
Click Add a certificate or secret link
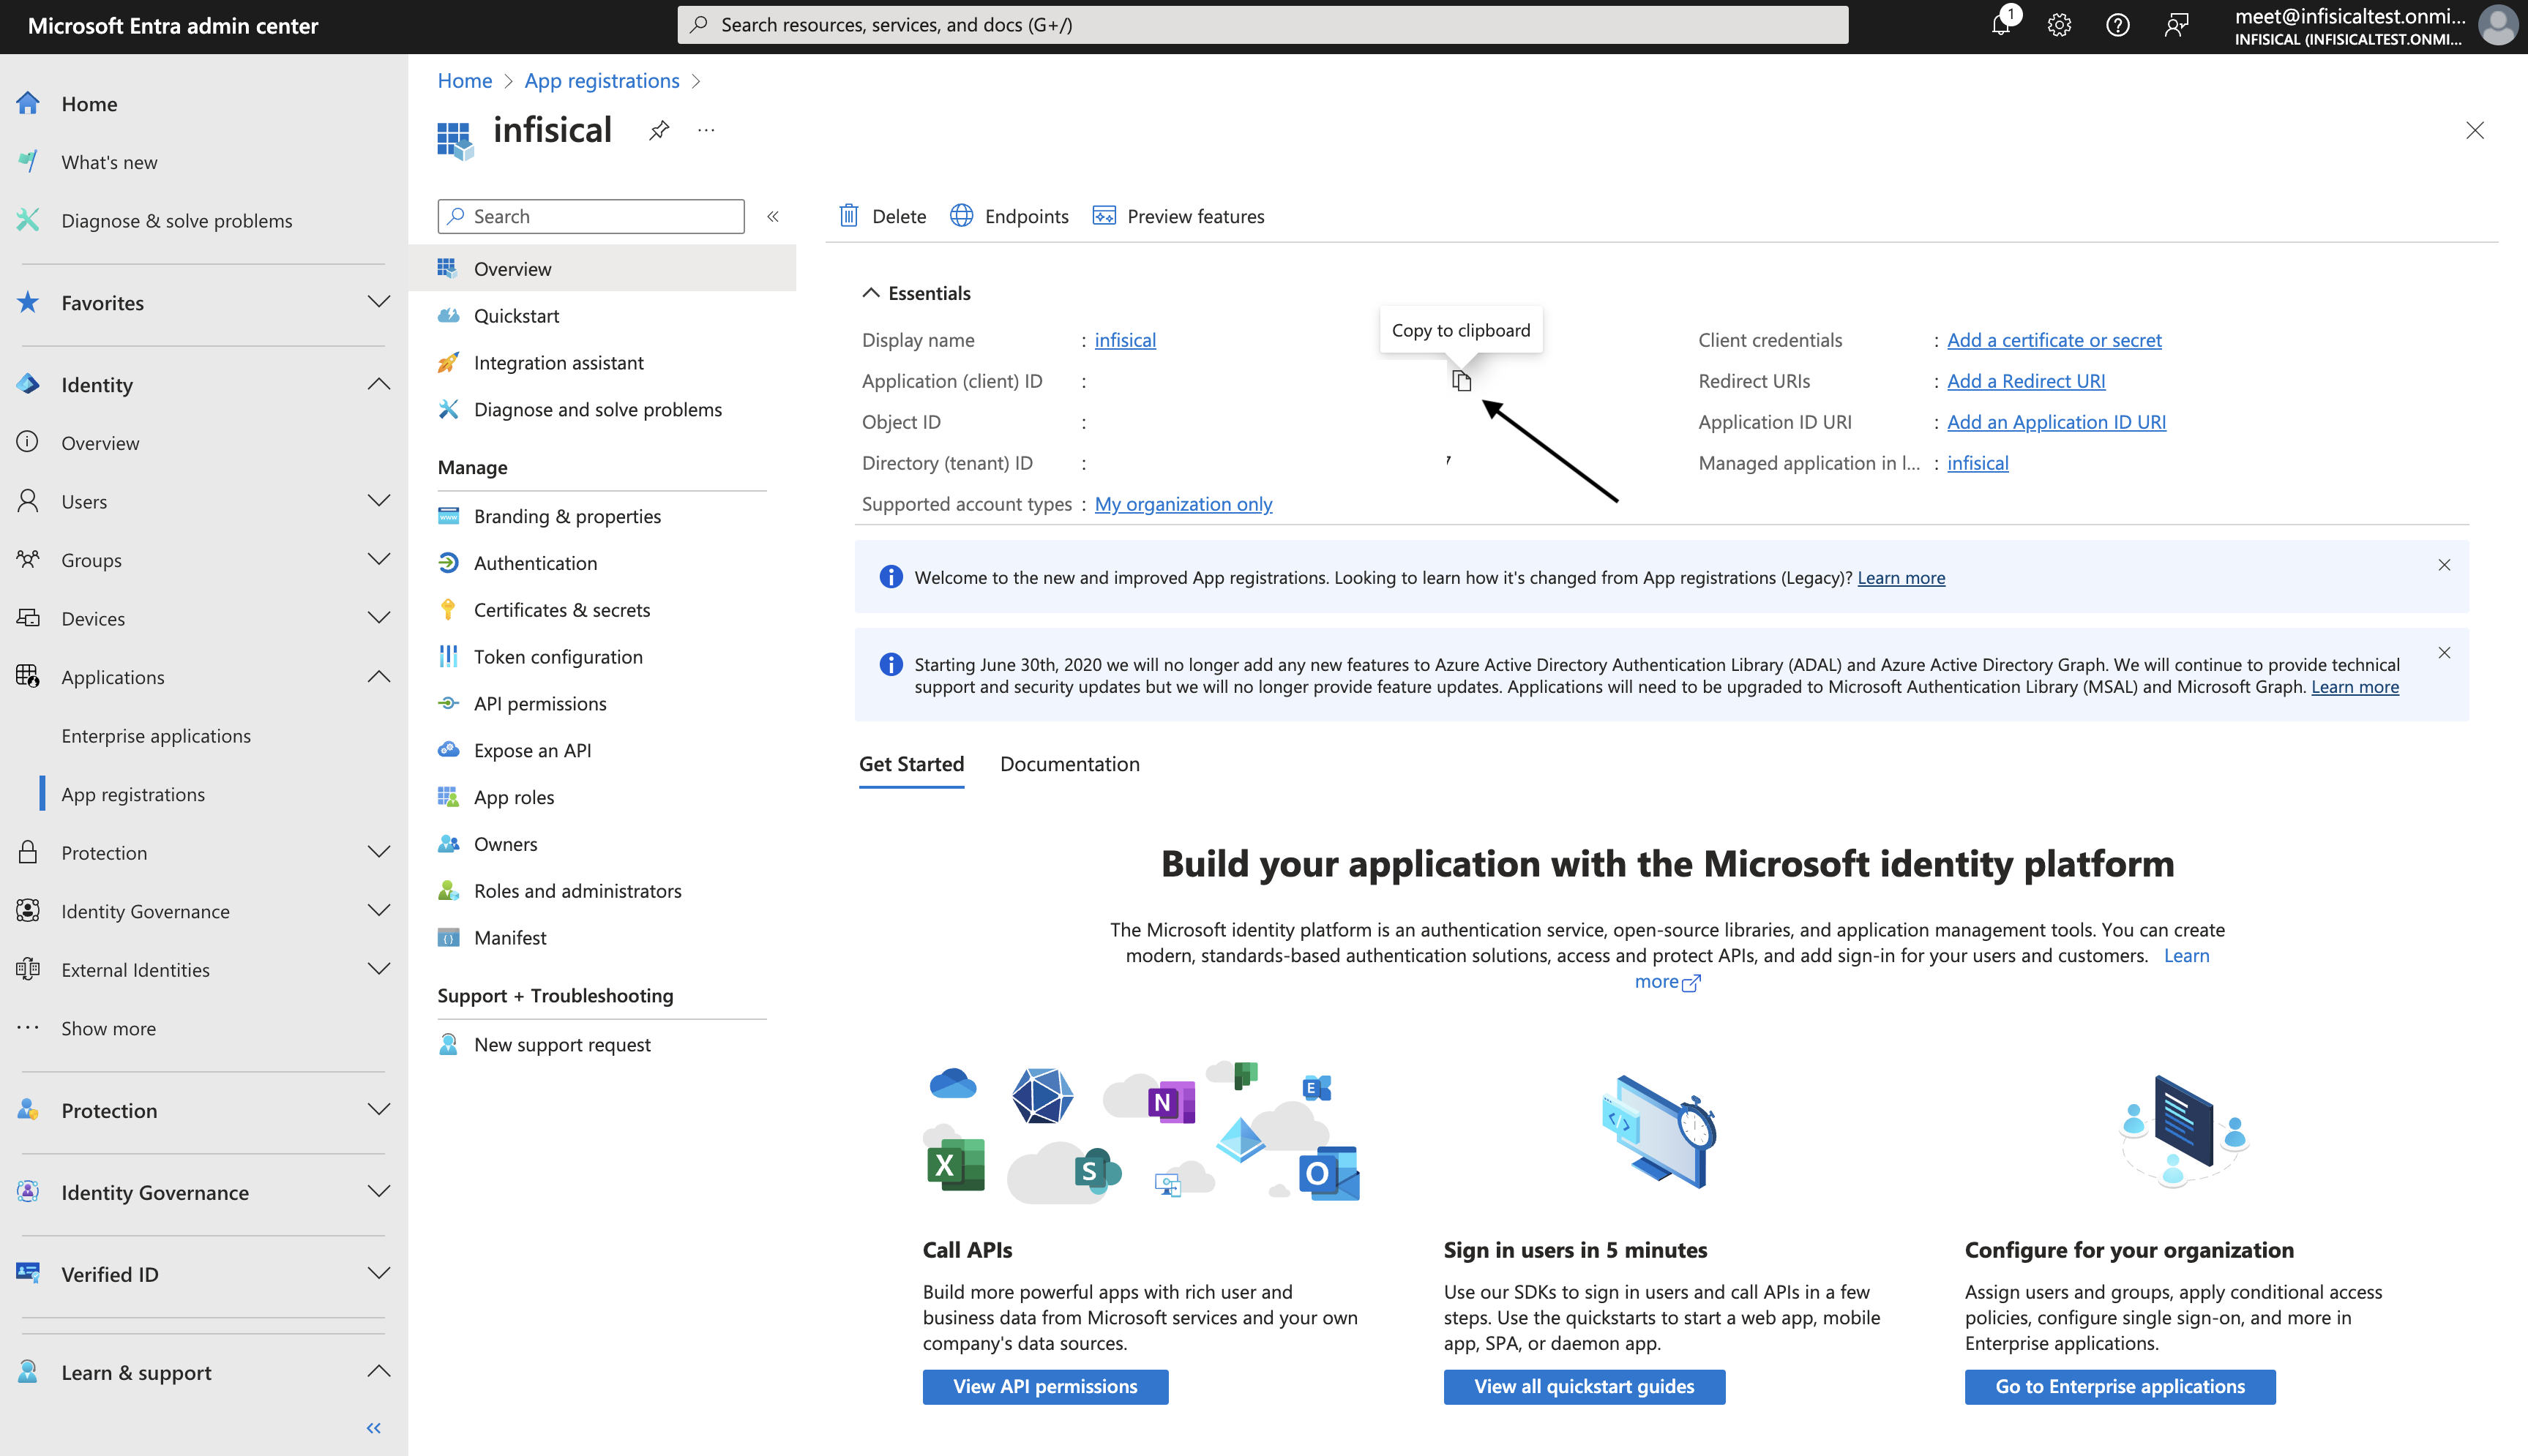pos(2054,340)
